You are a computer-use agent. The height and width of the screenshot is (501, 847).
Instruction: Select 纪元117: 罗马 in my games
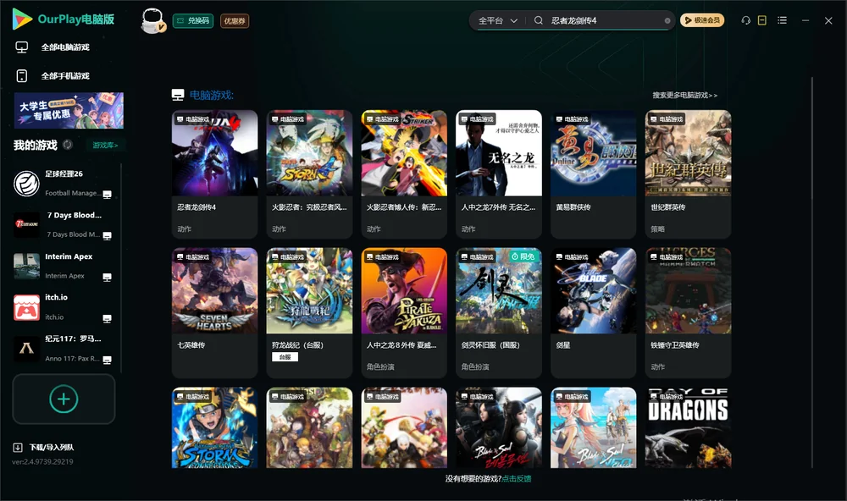(x=64, y=349)
